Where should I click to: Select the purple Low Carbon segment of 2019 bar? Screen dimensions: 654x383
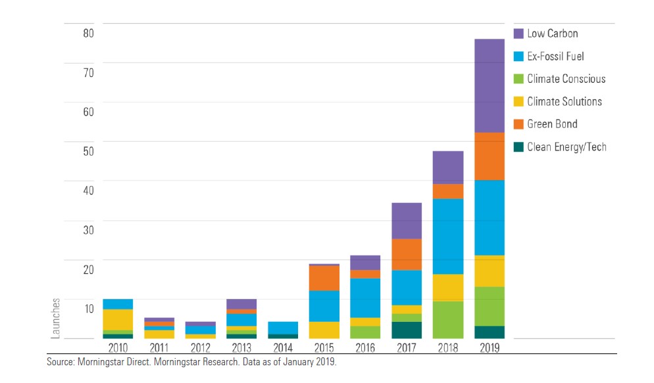[489, 85]
